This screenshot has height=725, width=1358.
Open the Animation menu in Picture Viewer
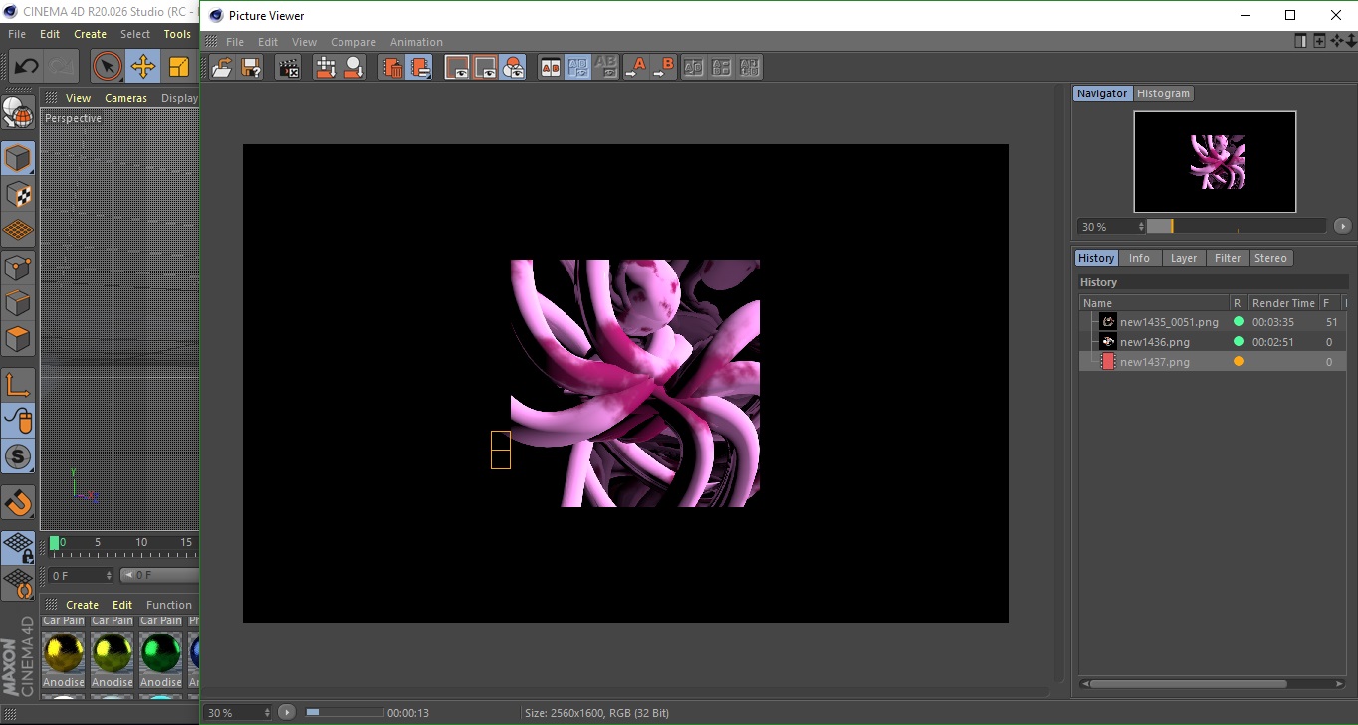416,42
